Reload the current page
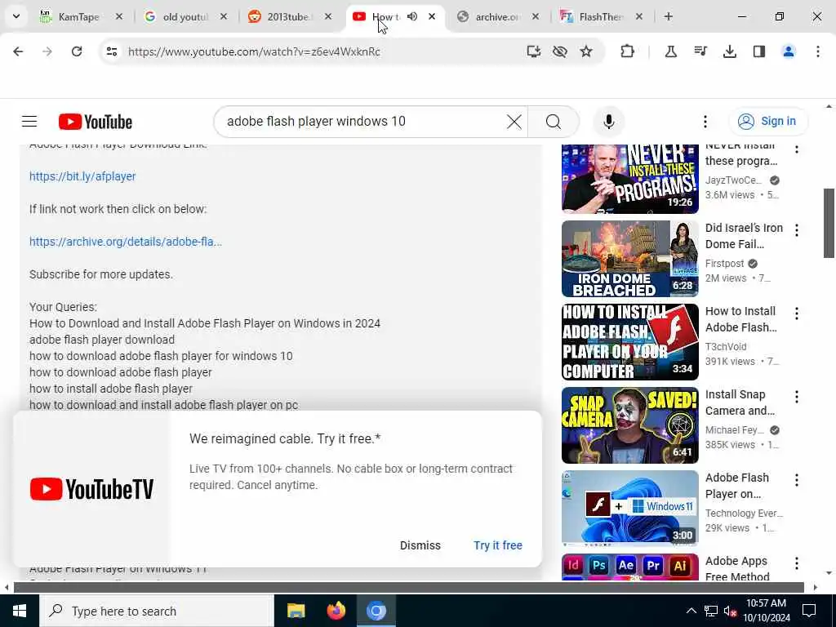 coord(77,51)
